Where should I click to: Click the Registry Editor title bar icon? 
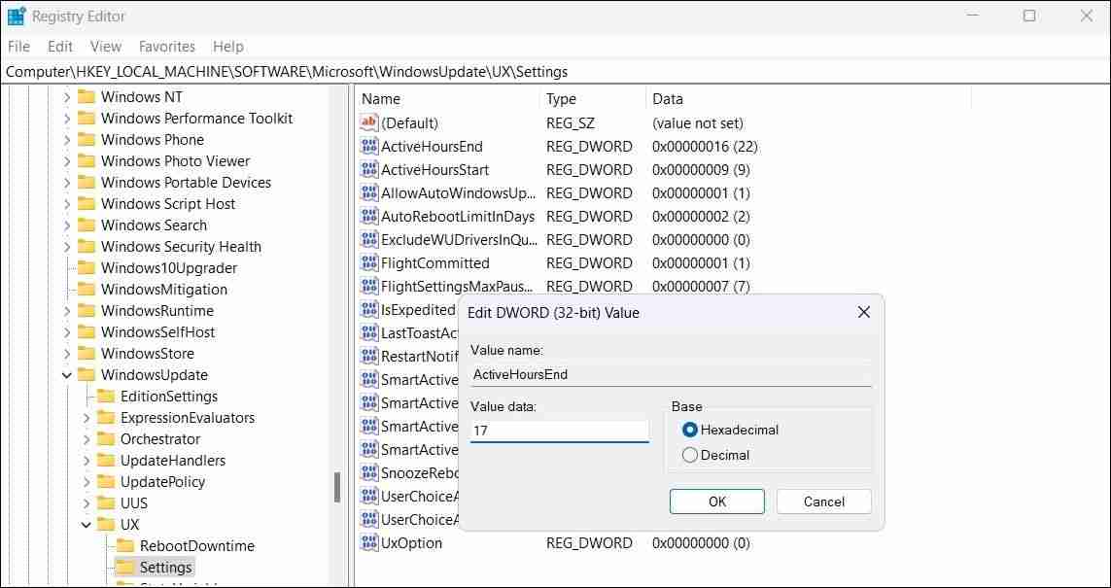coord(16,16)
